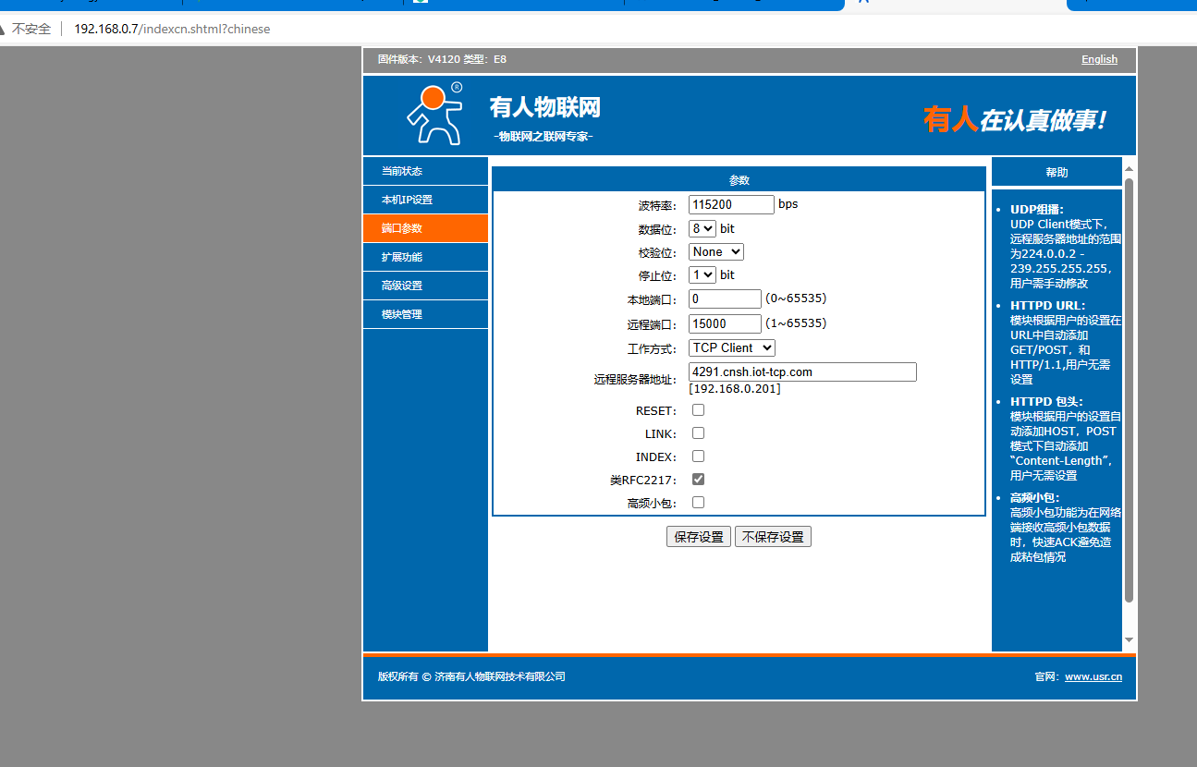Open the 数据位 data bits dropdown
Viewport: 1197px width, 767px height.
point(702,228)
